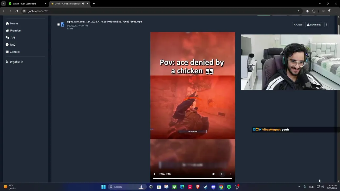Open video player more options menu
The image size is (340, 191).
231,174
